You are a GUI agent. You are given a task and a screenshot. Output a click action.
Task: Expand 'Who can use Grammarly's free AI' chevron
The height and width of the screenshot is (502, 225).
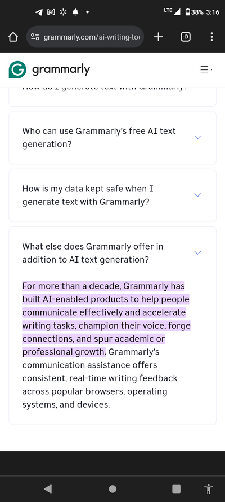197,137
